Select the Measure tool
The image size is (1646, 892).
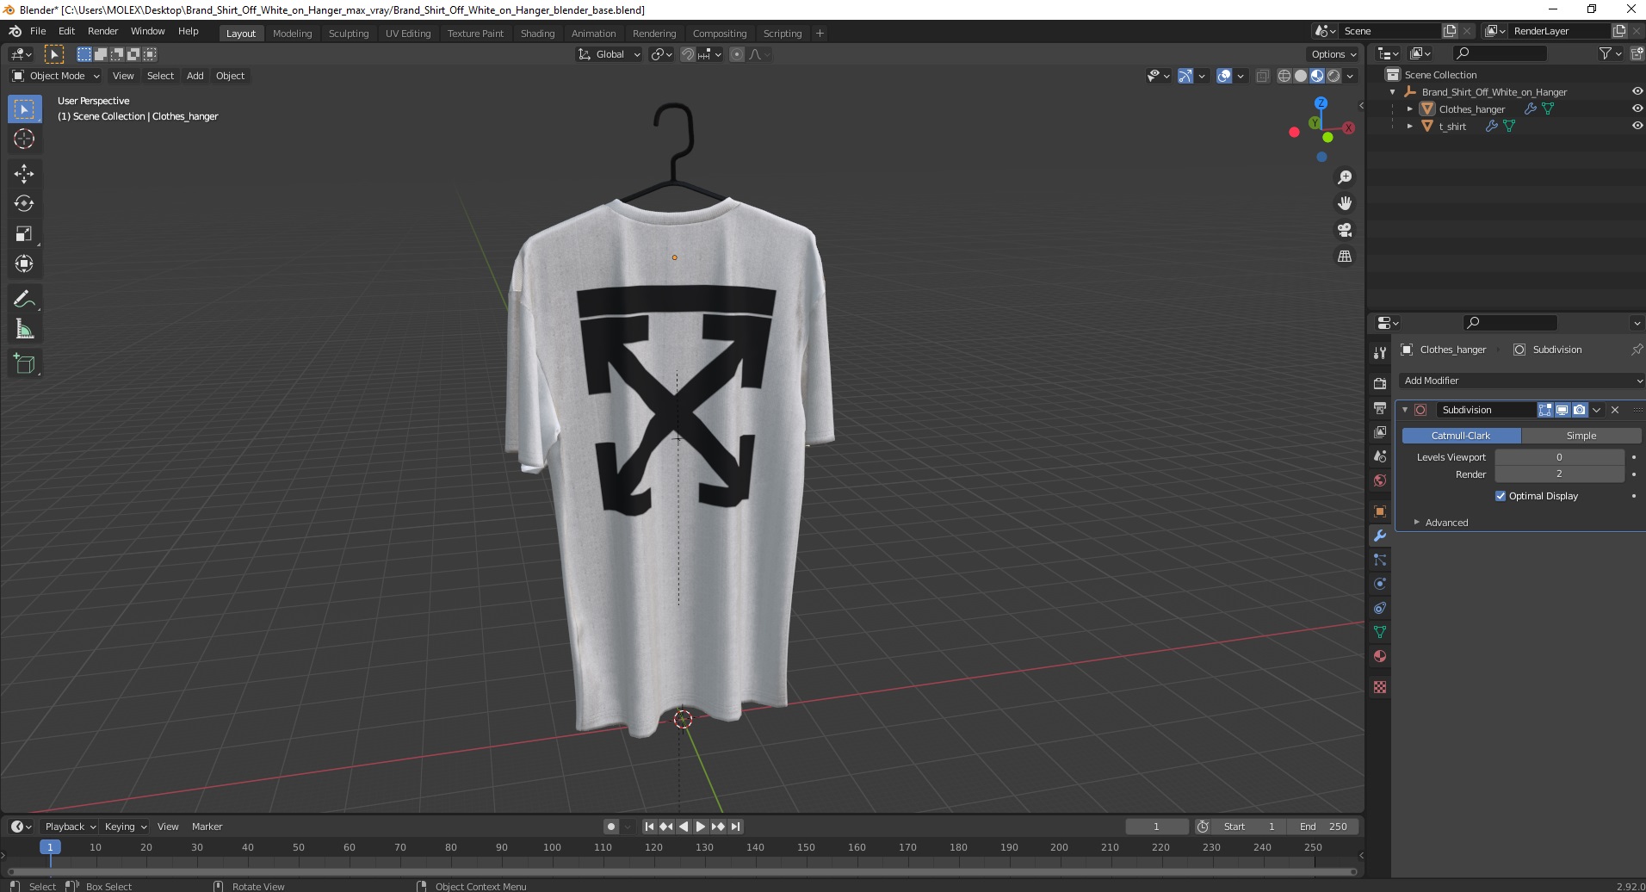[x=24, y=330]
